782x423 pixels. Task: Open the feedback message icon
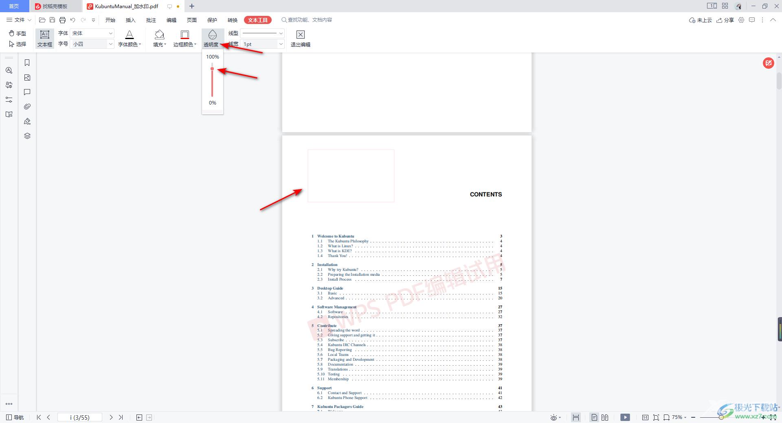click(752, 20)
